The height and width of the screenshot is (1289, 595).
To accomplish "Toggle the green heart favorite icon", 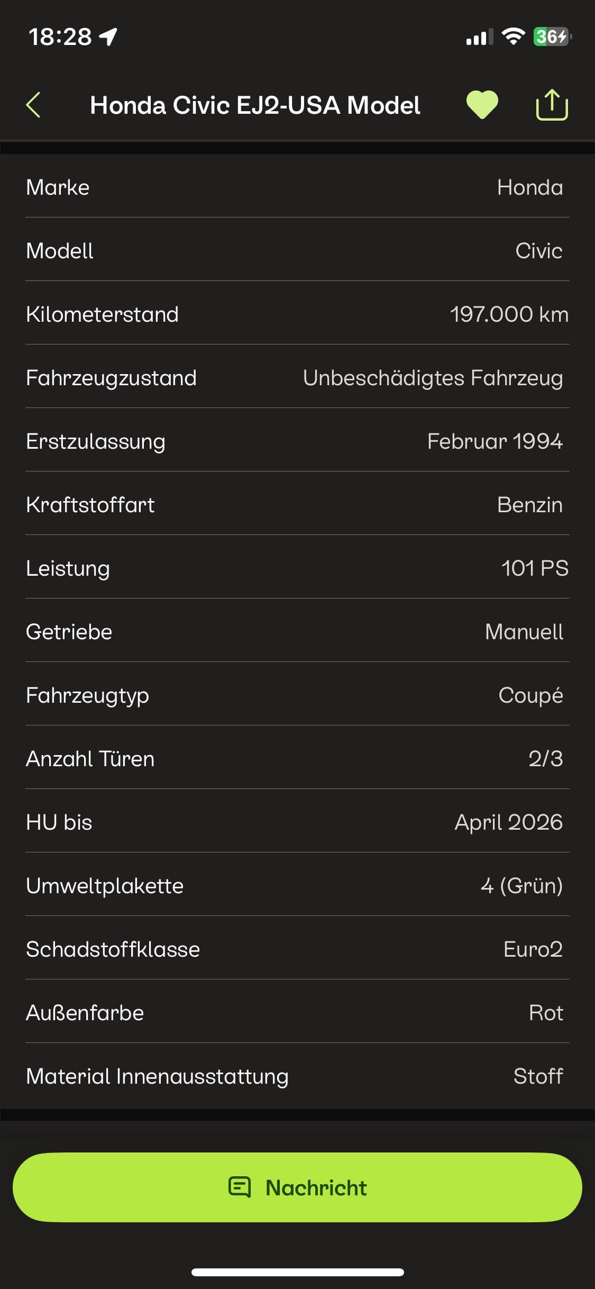I will (x=482, y=104).
